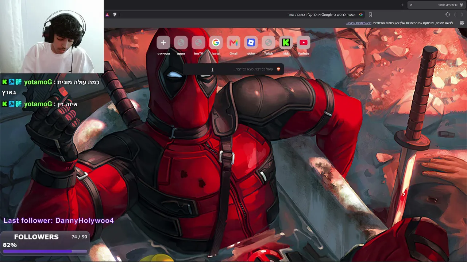Click the FOLLOWERS progress bar

pyautogui.click(x=45, y=251)
